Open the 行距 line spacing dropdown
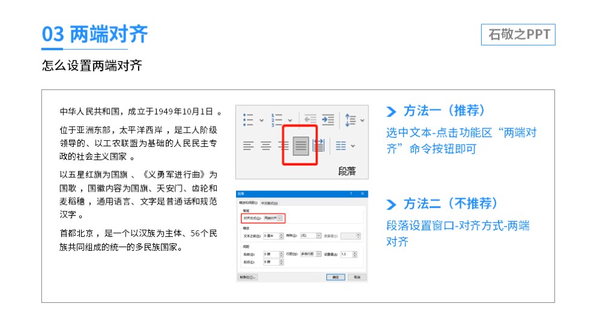 click(x=311, y=254)
